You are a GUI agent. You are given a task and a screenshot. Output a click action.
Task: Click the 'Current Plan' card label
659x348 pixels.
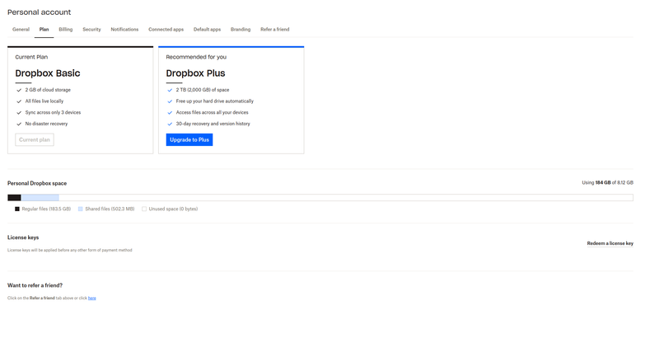pyautogui.click(x=31, y=57)
